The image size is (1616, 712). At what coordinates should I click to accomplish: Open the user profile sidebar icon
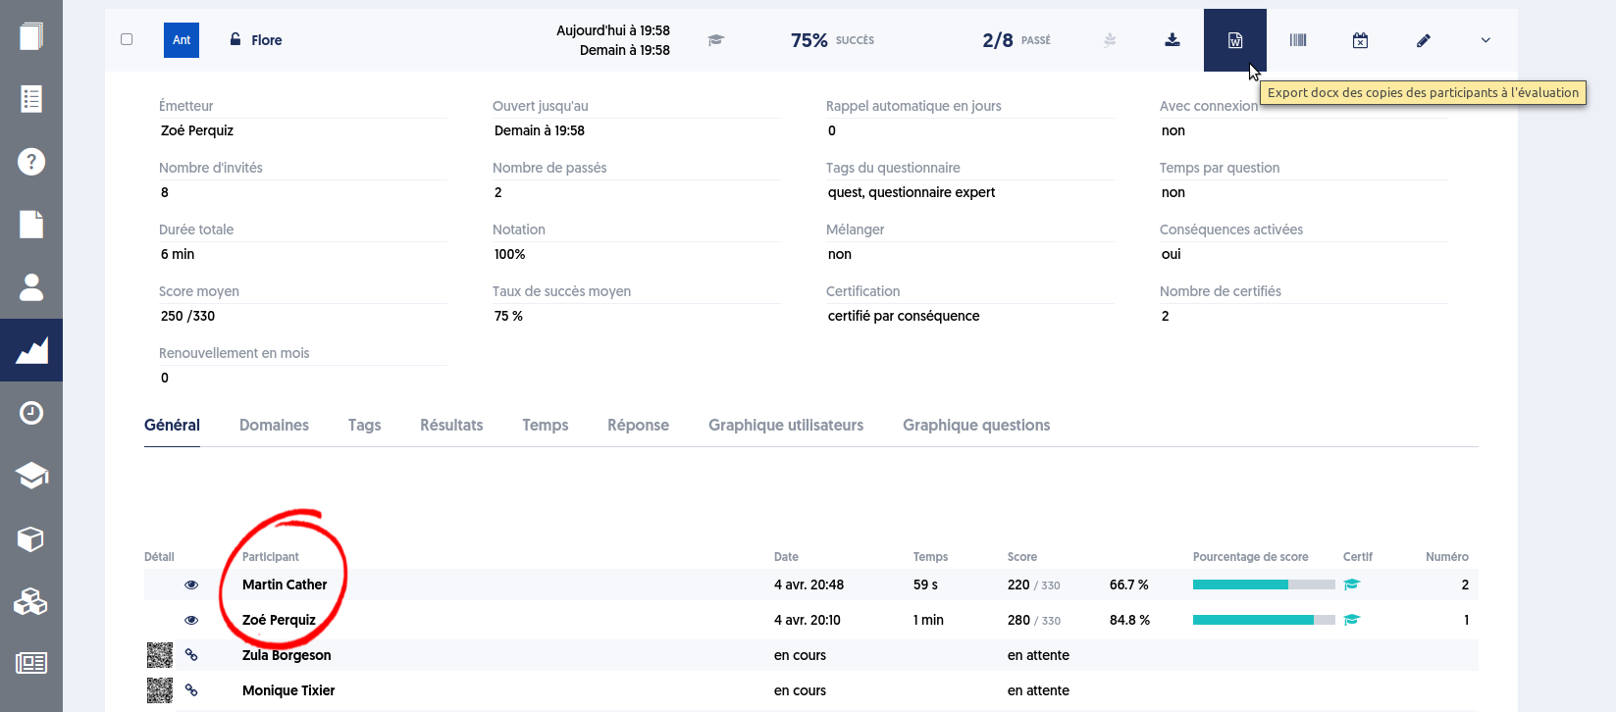point(31,287)
